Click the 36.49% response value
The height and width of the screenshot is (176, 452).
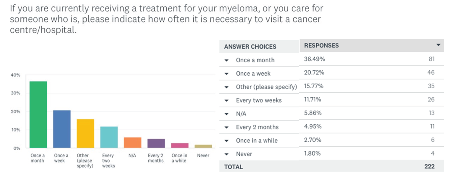coord(314,59)
